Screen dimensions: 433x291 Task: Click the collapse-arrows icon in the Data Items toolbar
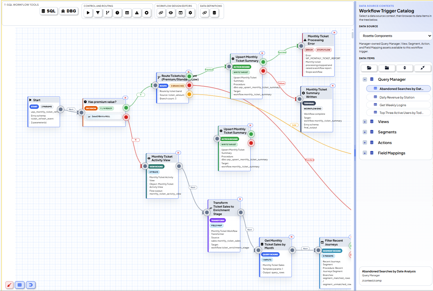click(x=422, y=68)
